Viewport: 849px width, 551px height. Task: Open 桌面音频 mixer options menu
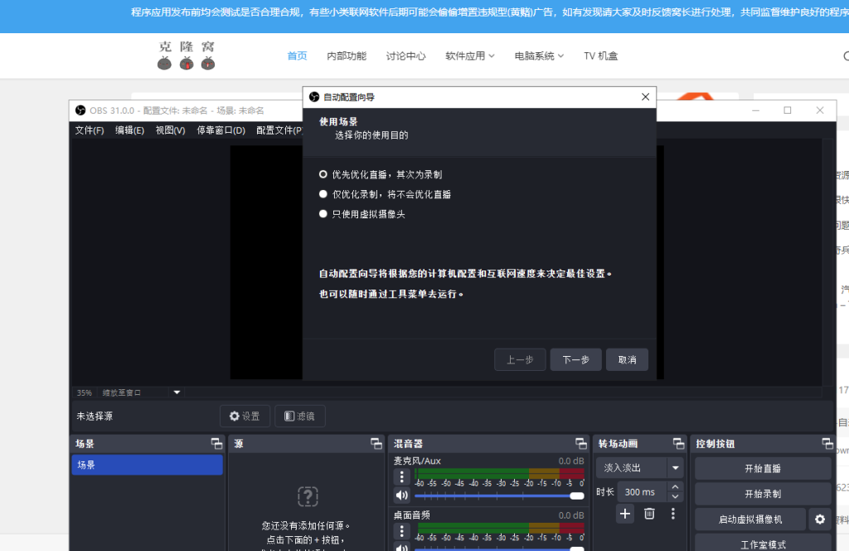tap(402, 531)
